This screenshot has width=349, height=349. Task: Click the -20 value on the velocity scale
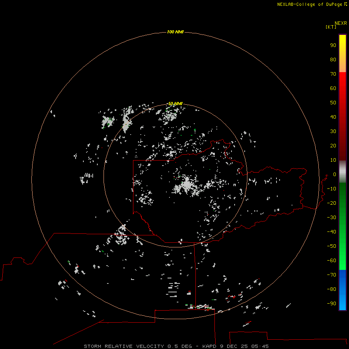click(x=332, y=203)
